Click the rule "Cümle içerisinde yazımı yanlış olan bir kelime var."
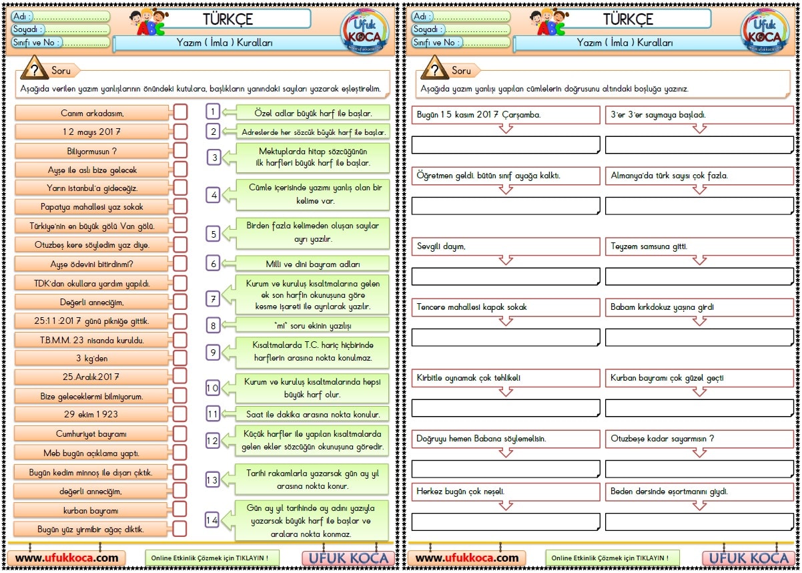This screenshot has height=573, width=802. (312, 194)
